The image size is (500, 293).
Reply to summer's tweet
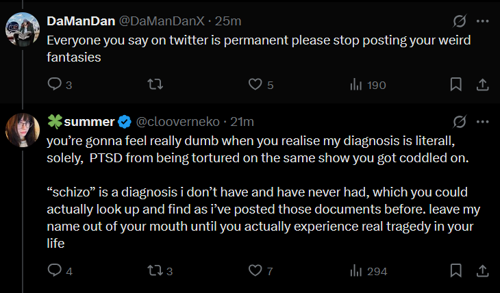click(55, 271)
